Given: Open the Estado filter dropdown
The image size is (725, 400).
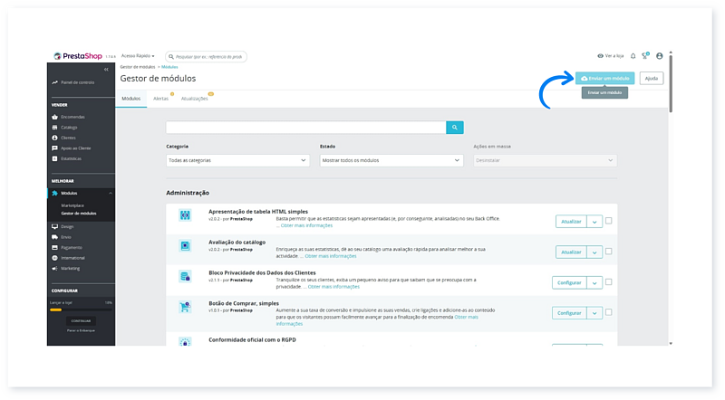Looking at the screenshot, I should click(391, 160).
